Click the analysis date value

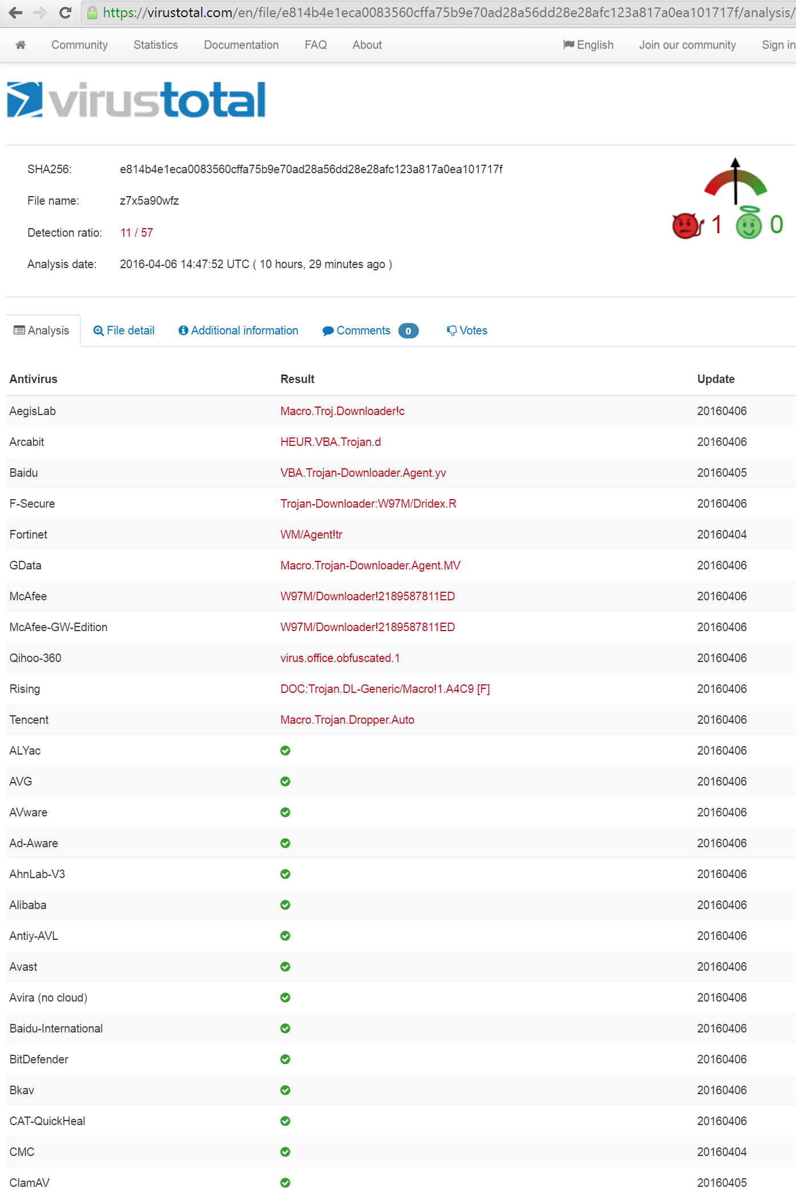[x=256, y=264]
